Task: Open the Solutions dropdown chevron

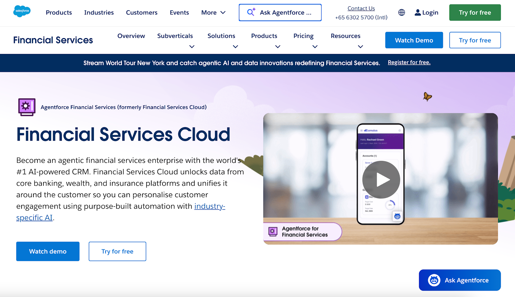Action: (235, 47)
